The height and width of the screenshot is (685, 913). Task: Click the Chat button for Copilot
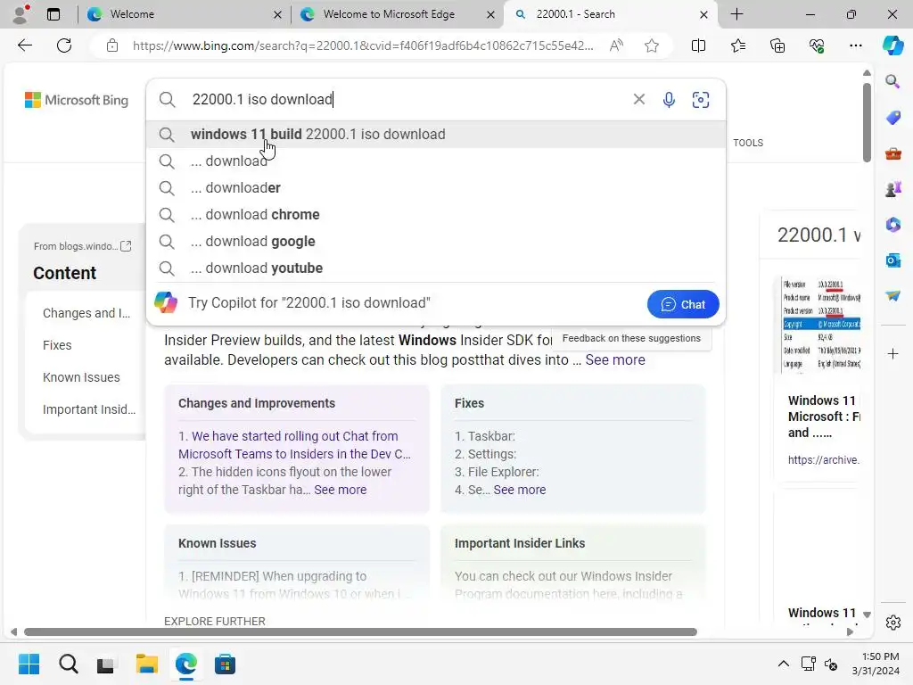coord(682,304)
